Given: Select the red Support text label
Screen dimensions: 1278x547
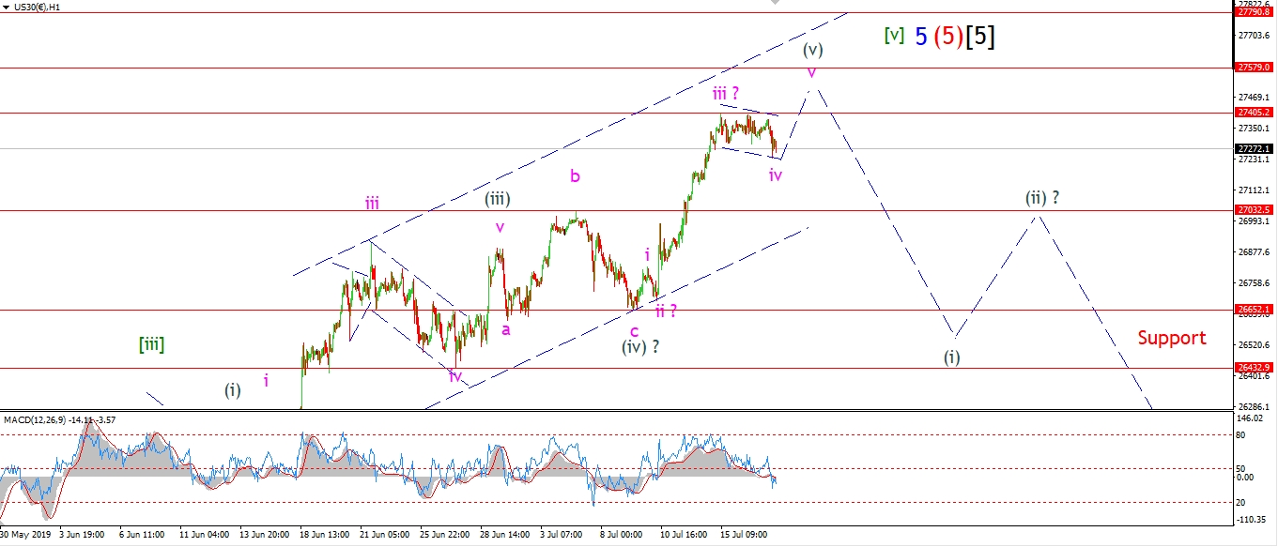Looking at the screenshot, I should (1171, 338).
